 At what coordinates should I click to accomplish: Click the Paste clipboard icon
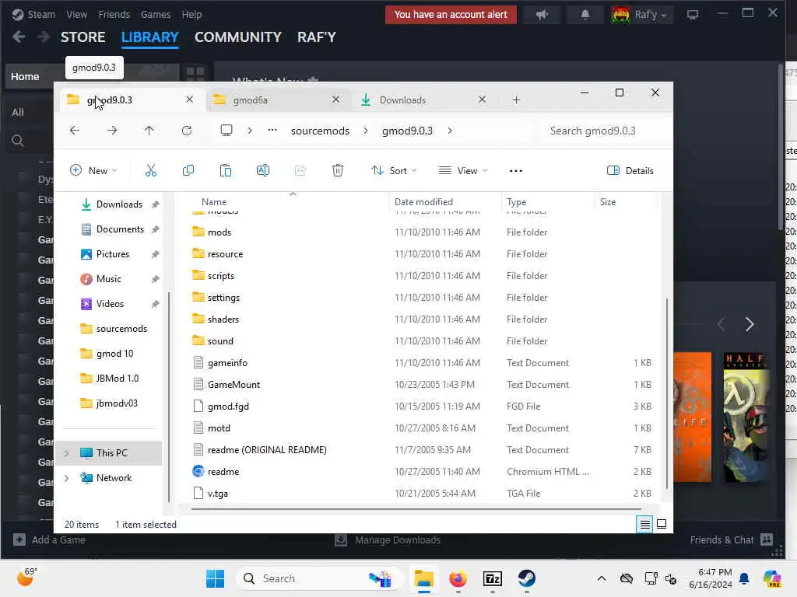(226, 170)
